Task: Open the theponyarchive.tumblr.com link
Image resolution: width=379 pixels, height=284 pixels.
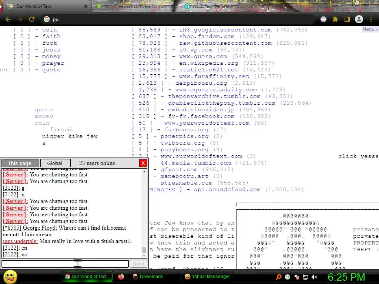Action: coord(214,97)
